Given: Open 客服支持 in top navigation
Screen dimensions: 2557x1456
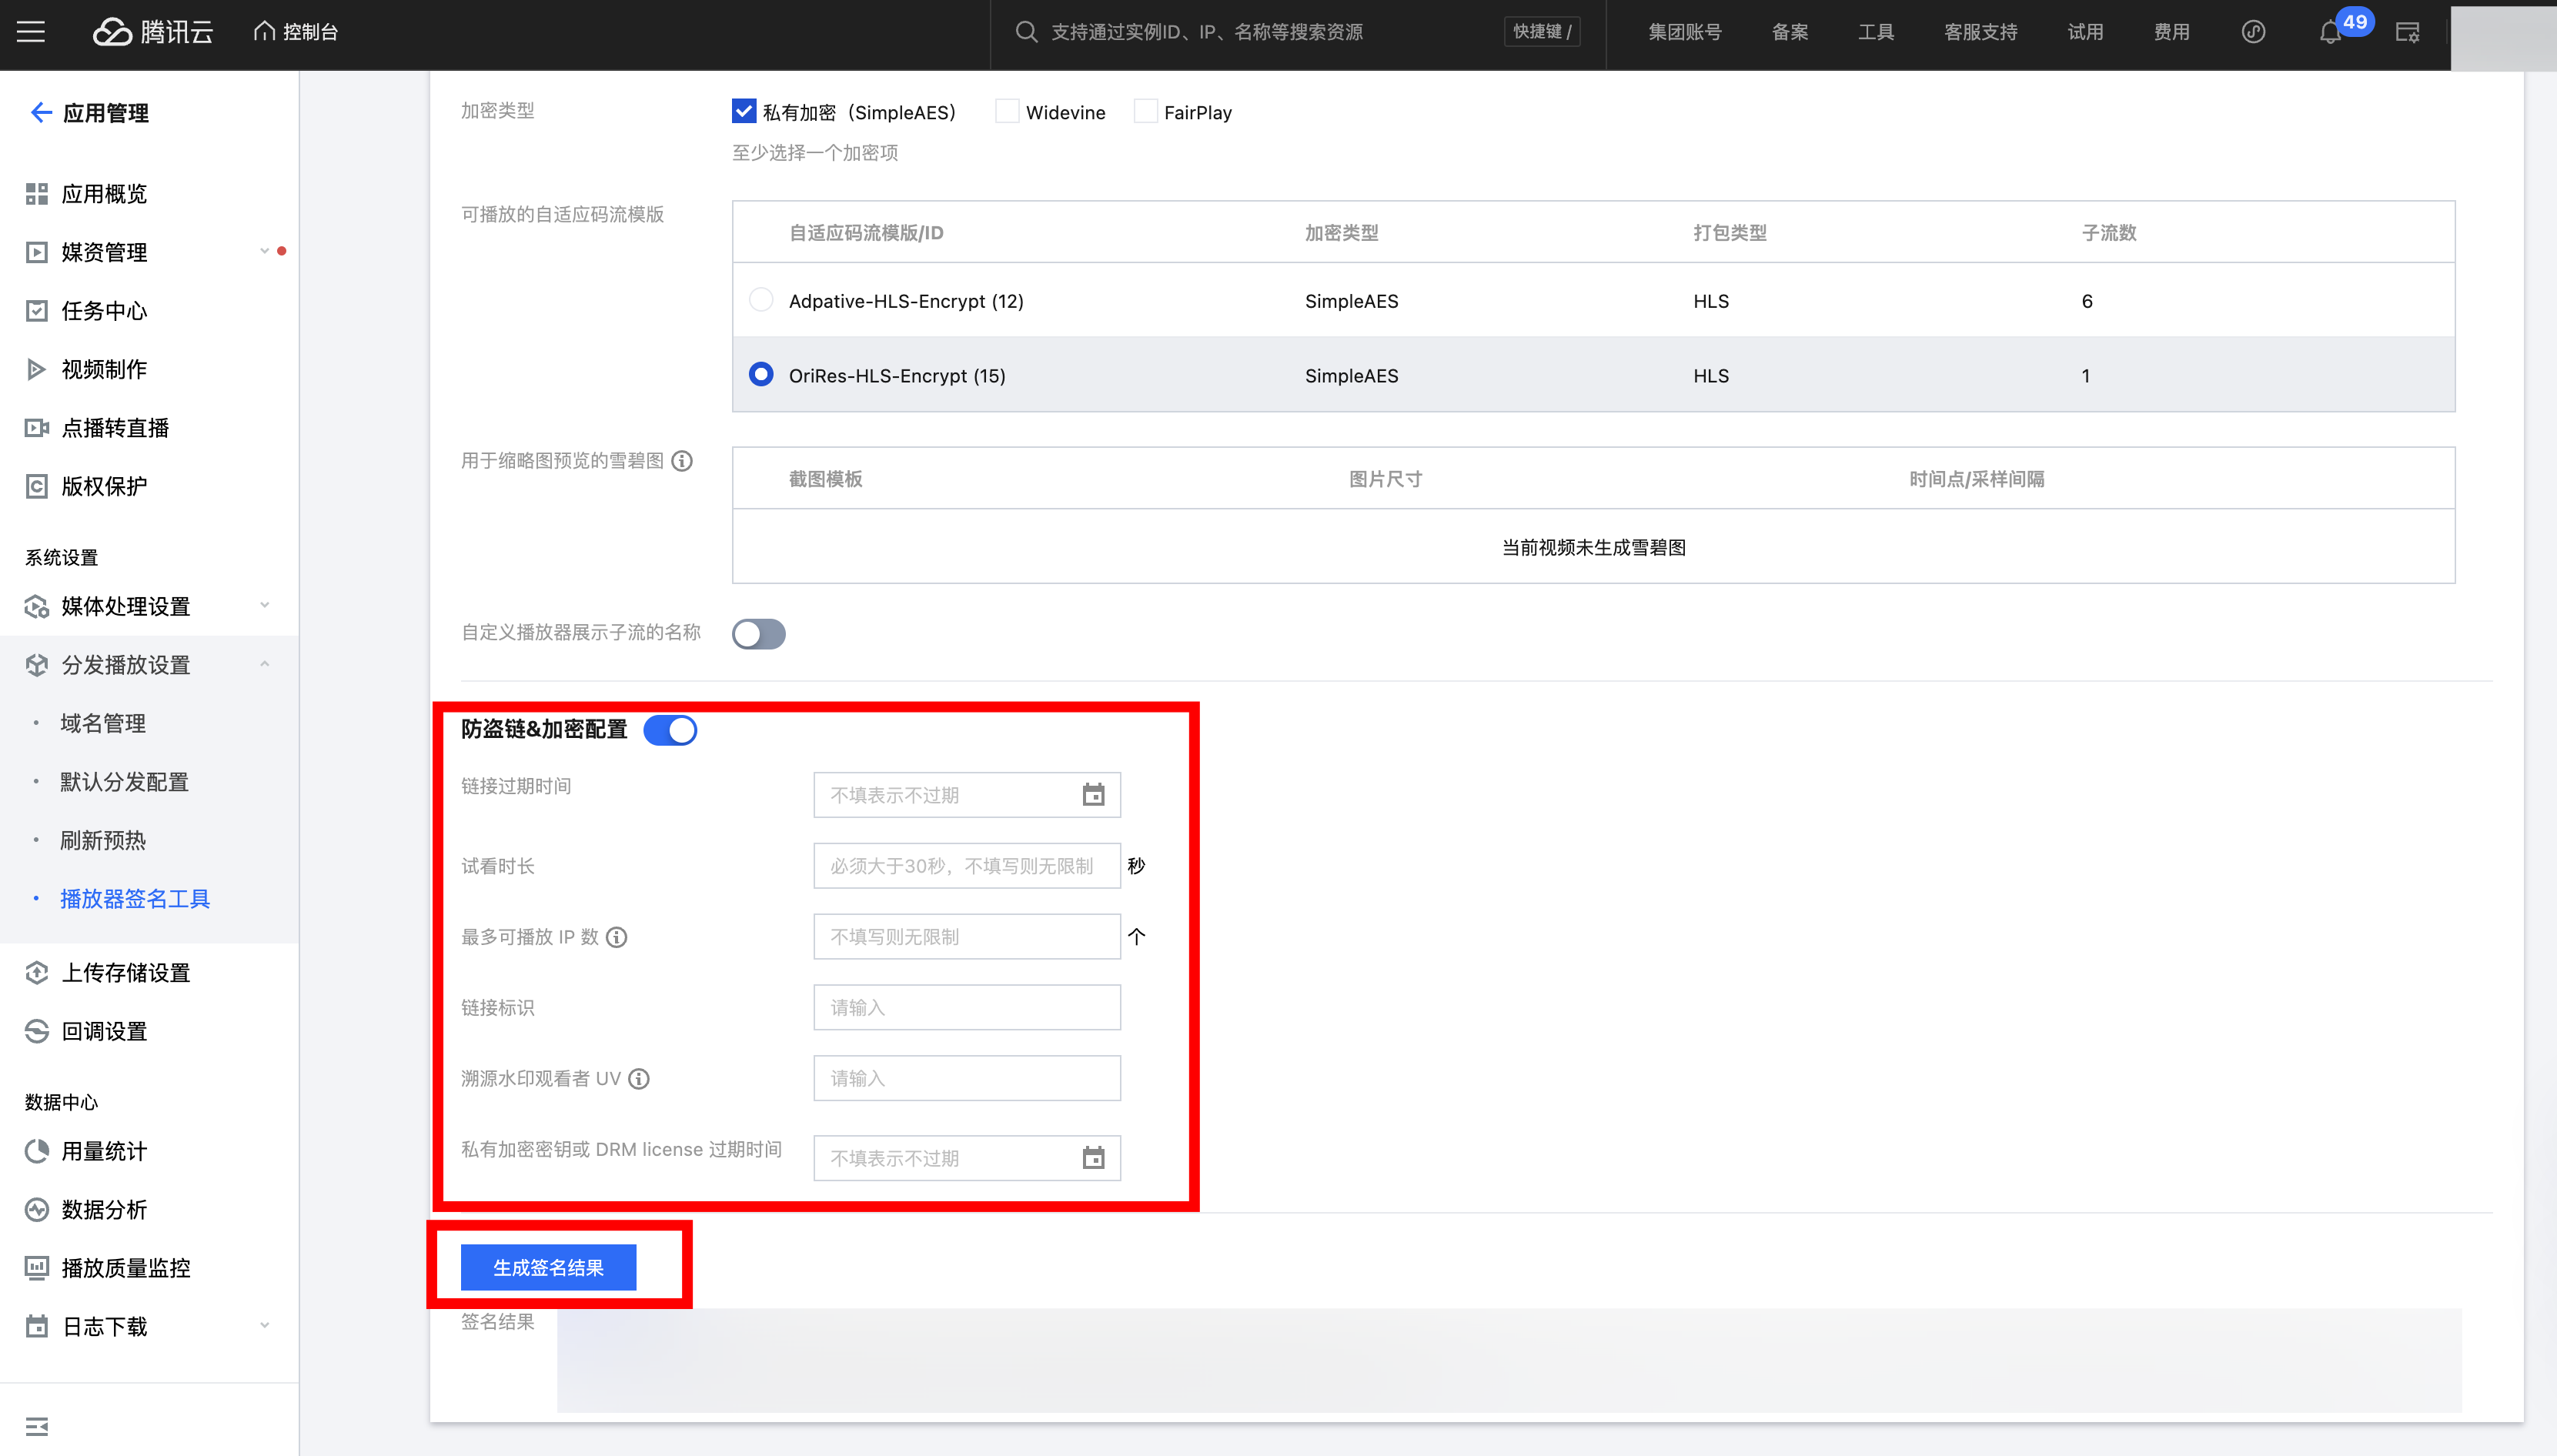Looking at the screenshot, I should 1981,32.
